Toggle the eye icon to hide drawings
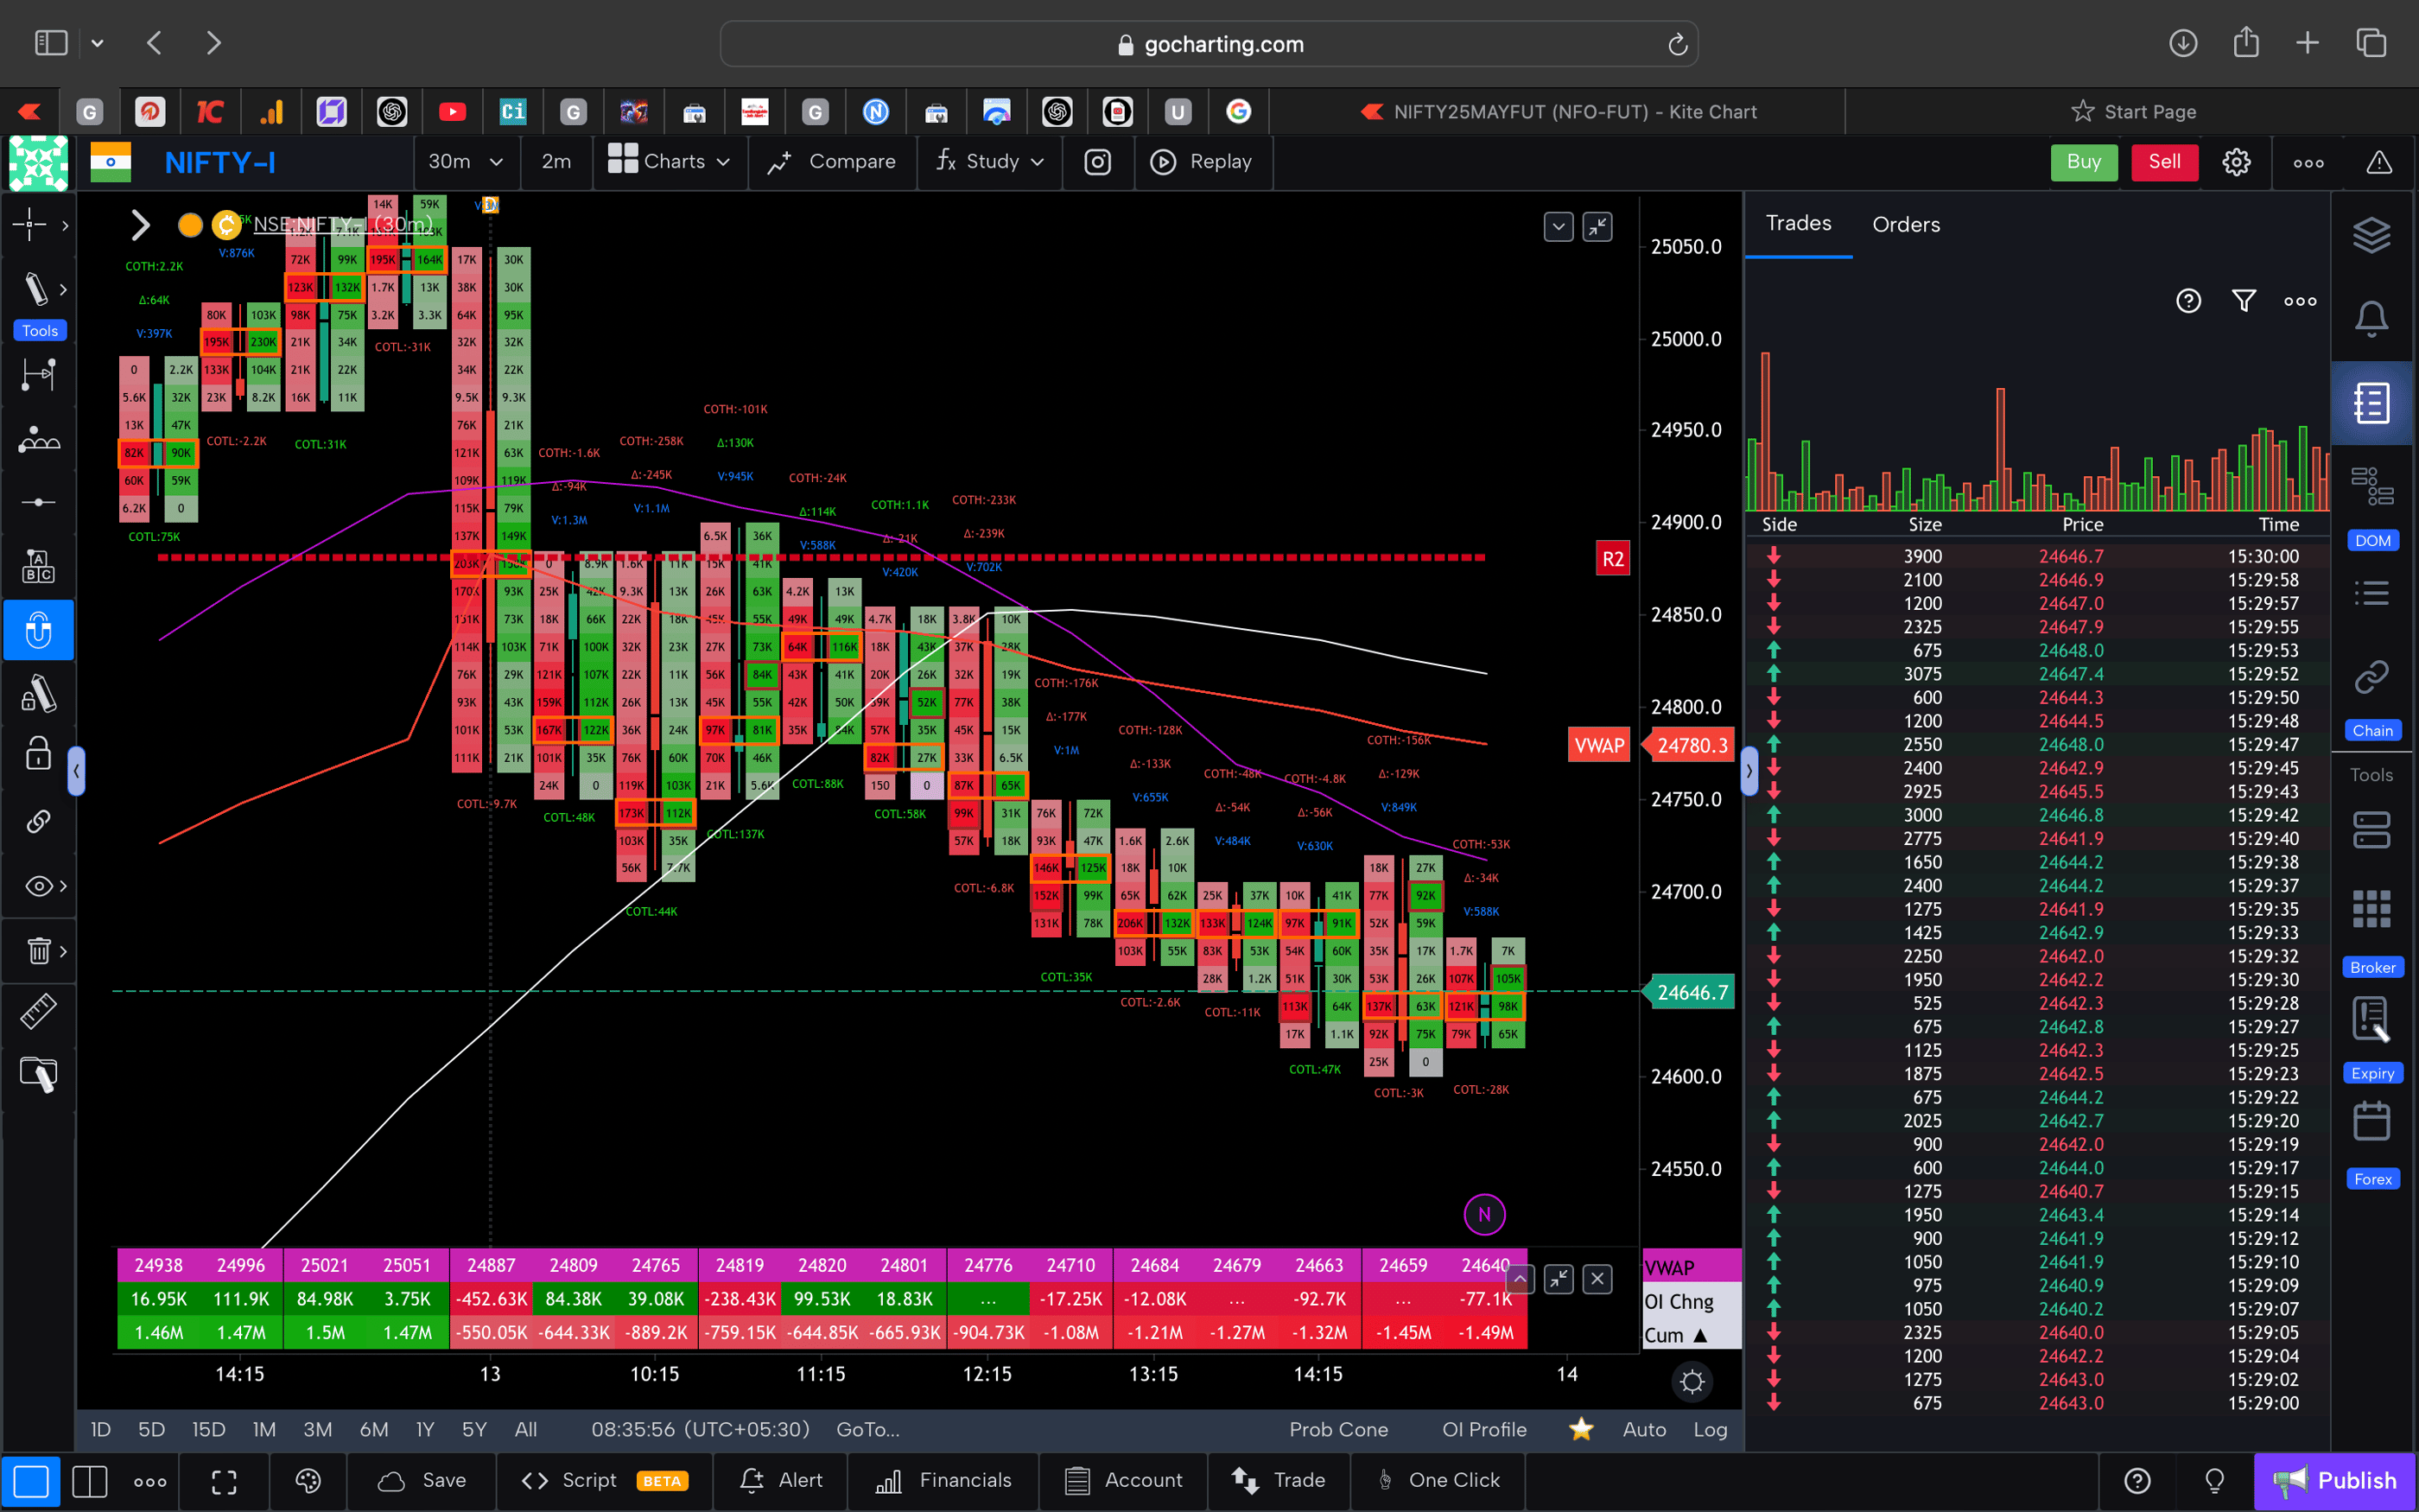Image resolution: width=2419 pixels, height=1512 pixels. (37, 885)
